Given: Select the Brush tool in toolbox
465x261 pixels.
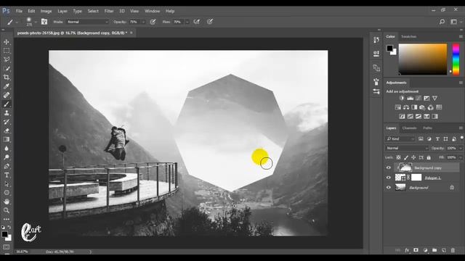Looking at the screenshot, I should [x=7, y=104].
